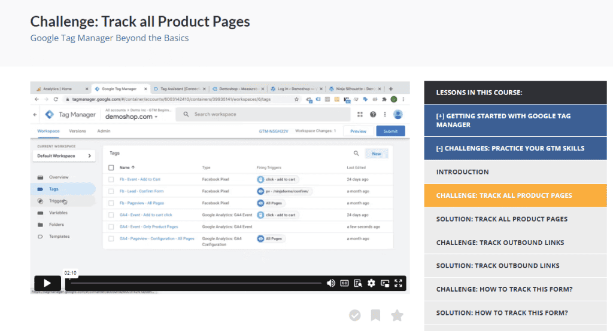The width and height of the screenshot is (613, 331).
Task: Expand the Default Workspace selector
Action: coord(63,156)
